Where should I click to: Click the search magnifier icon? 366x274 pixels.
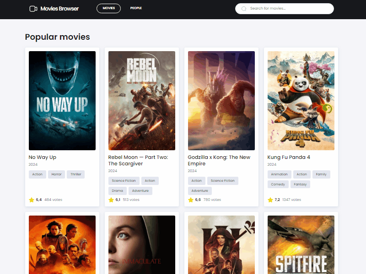tap(244, 9)
